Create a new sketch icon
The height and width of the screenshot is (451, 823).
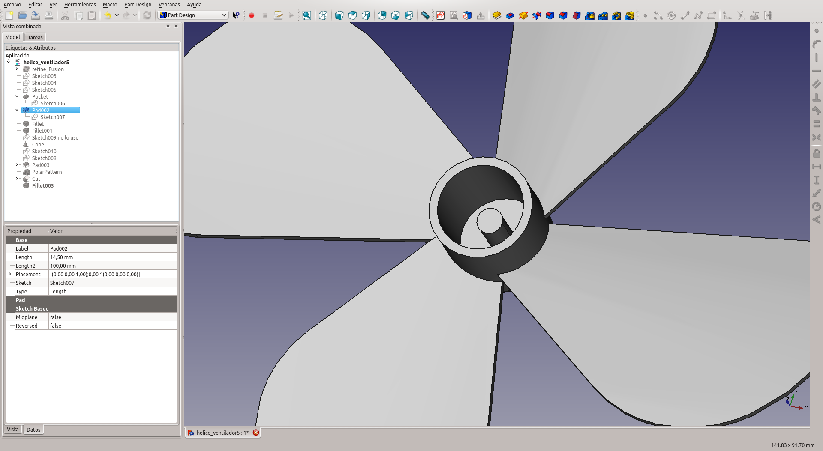coord(441,15)
